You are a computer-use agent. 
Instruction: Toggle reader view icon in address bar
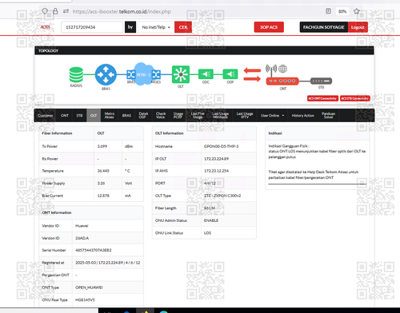(328, 11)
